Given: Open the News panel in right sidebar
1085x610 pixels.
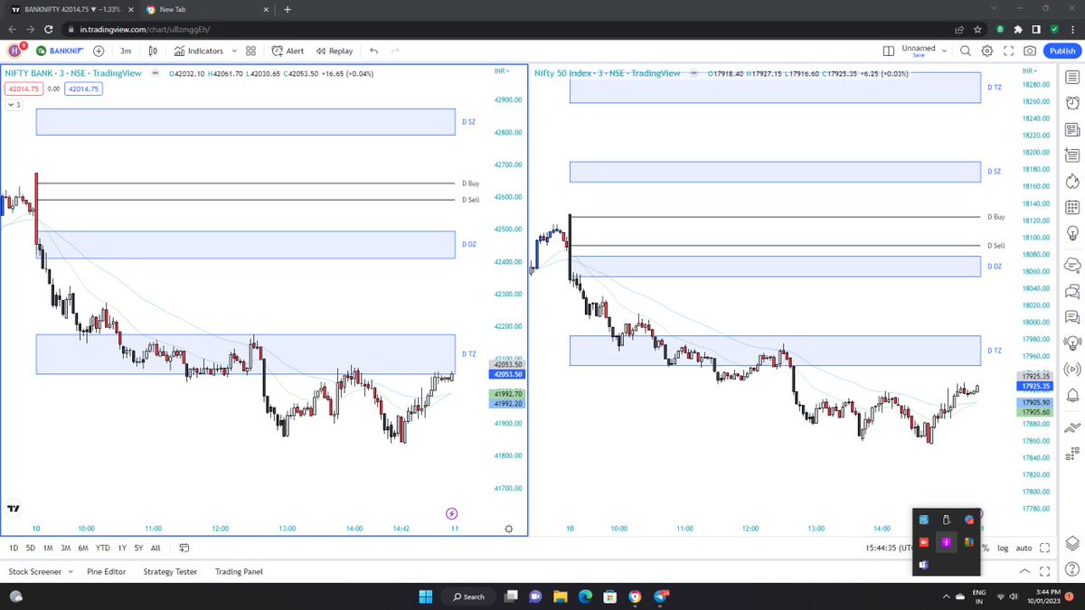Looking at the screenshot, I should [1073, 131].
